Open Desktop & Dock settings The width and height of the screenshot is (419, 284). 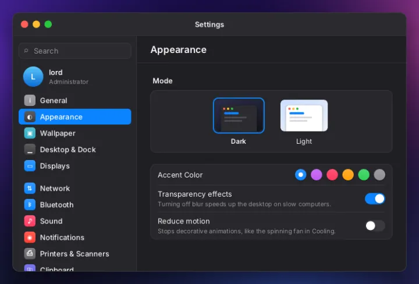coord(75,150)
